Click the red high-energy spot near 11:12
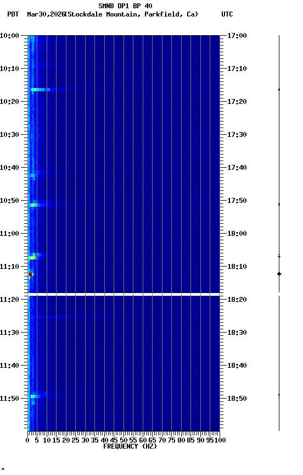 [x=30, y=274]
